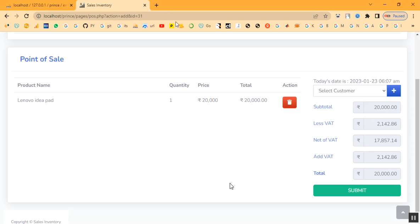Click the blue plus add-customer button
Screen dimensions: 420x224
tap(393, 91)
